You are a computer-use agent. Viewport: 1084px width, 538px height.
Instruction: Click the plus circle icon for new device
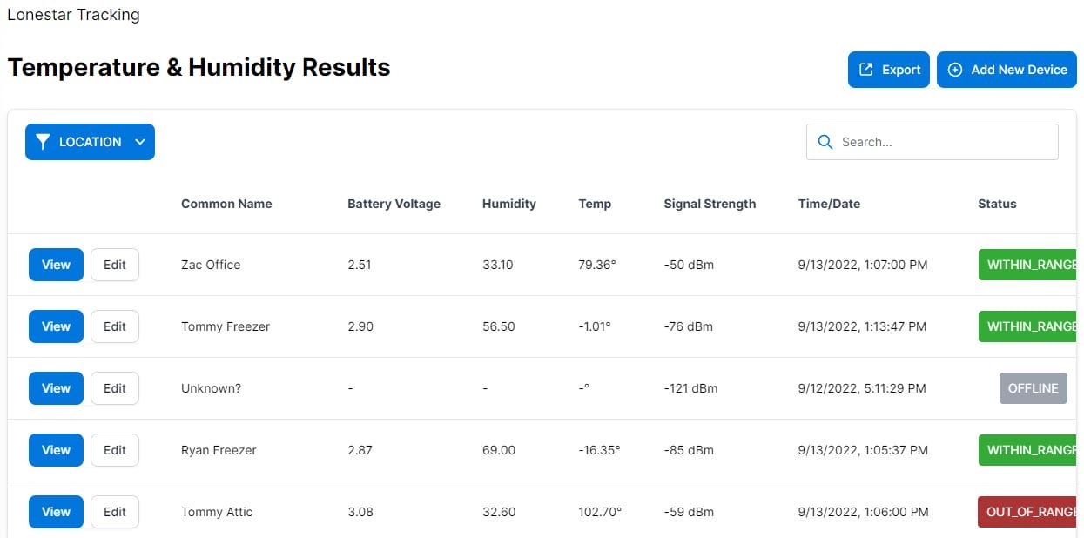[955, 70]
